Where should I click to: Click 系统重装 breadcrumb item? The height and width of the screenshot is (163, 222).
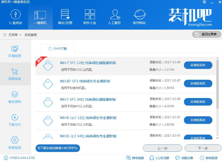[x=31, y=35]
